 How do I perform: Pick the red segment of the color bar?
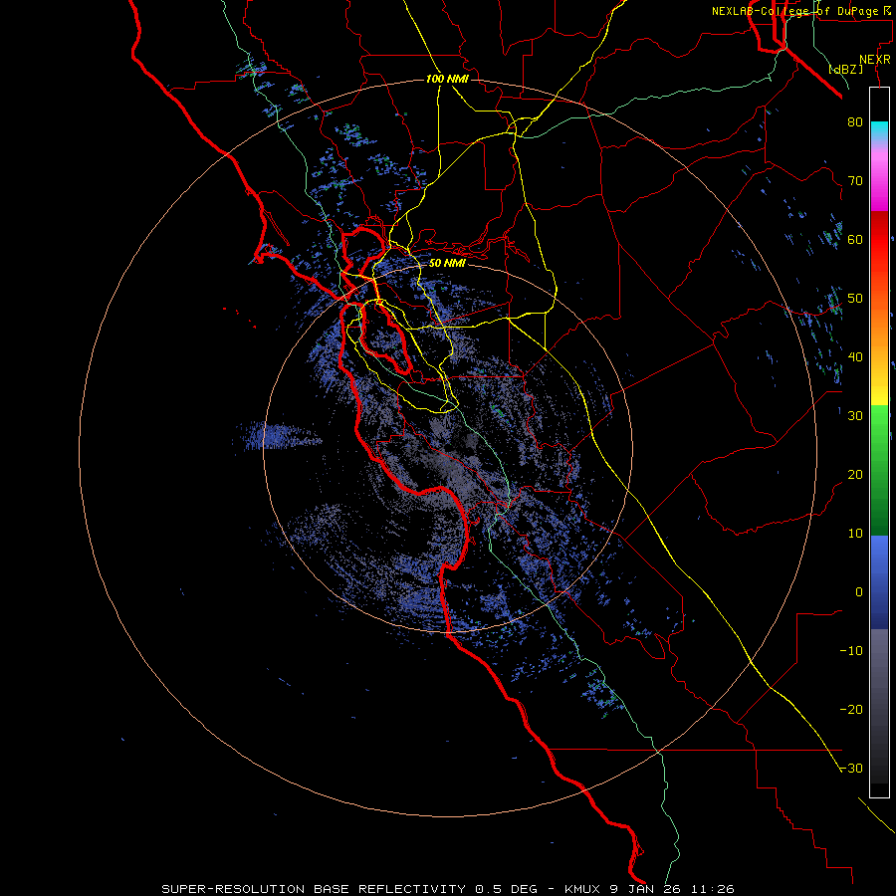click(x=879, y=240)
